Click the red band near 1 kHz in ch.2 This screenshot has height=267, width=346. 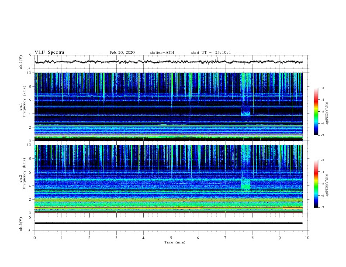[x=169, y=208]
